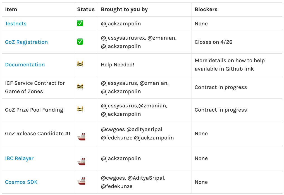Click the ship icon beside Cosmos SDK

pos(81,182)
